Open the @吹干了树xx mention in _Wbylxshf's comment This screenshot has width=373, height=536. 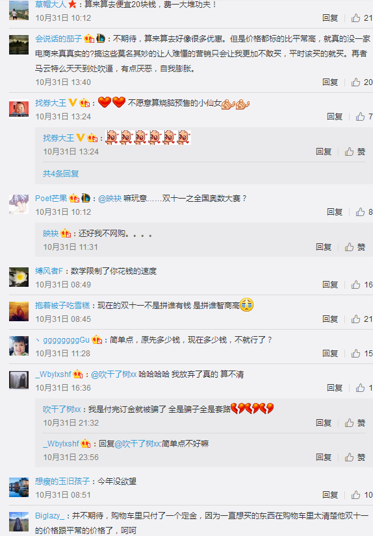coord(114,374)
